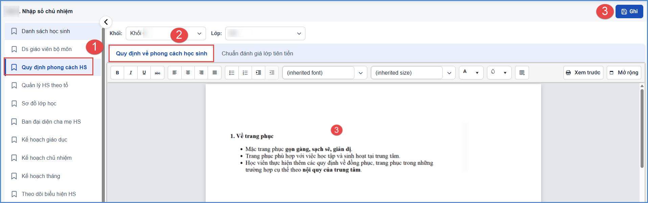Click the Mở rộng expand button
648x203 pixels.
point(624,73)
